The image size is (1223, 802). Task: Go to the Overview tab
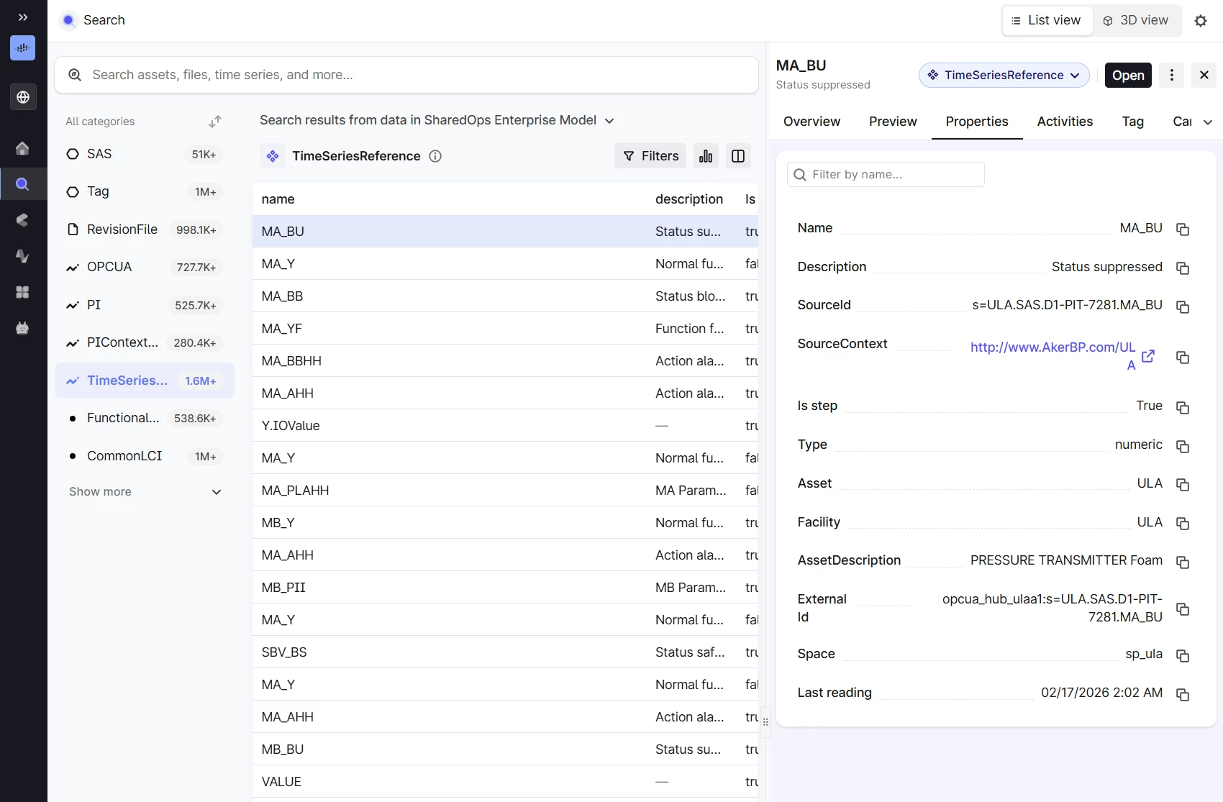811,122
